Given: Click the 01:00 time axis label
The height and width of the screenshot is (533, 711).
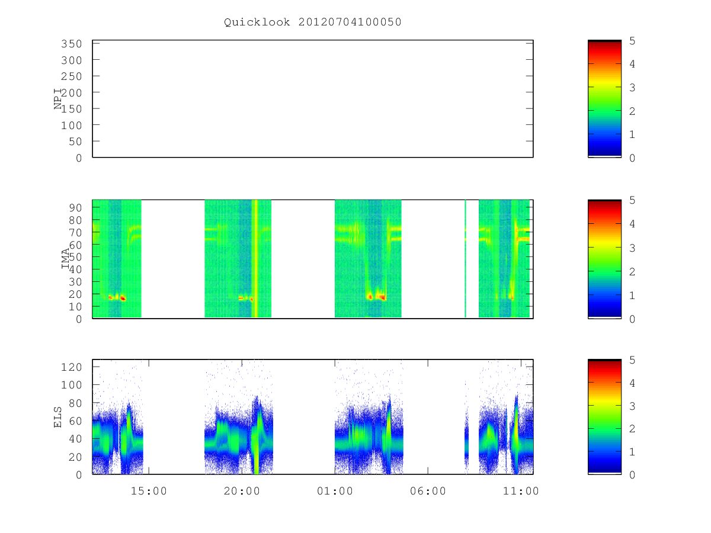Looking at the screenshot, I should pyautogui.click(x=335, y=491).
